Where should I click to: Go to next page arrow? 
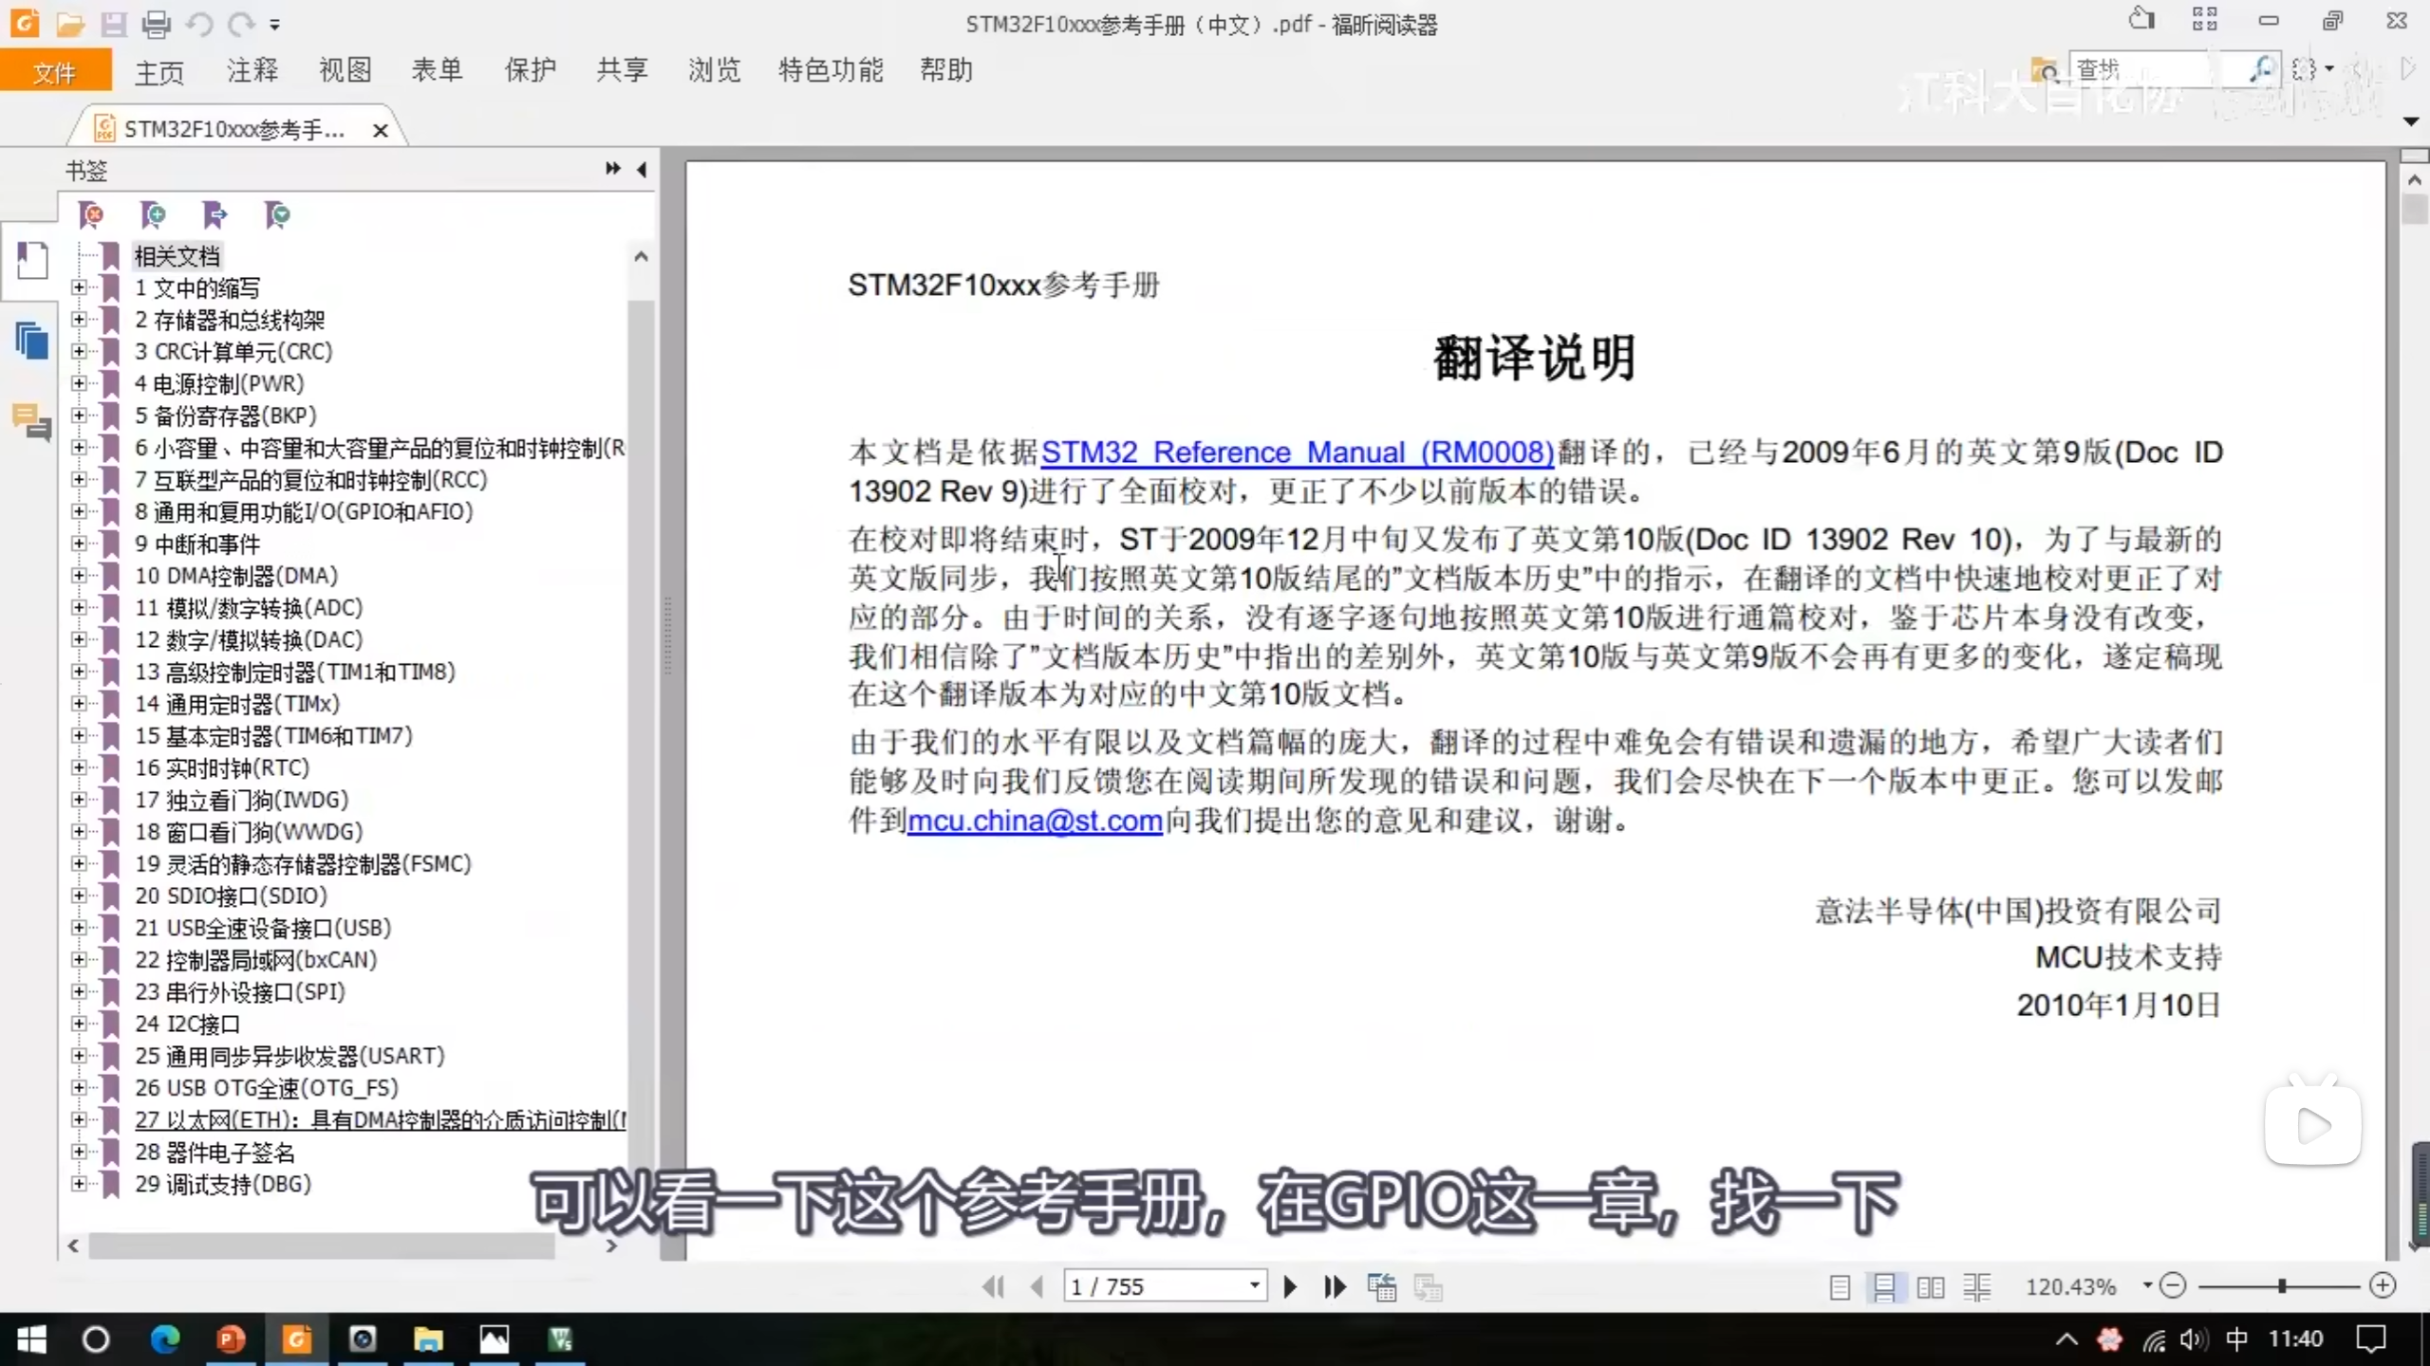tap(1290, 1286)
